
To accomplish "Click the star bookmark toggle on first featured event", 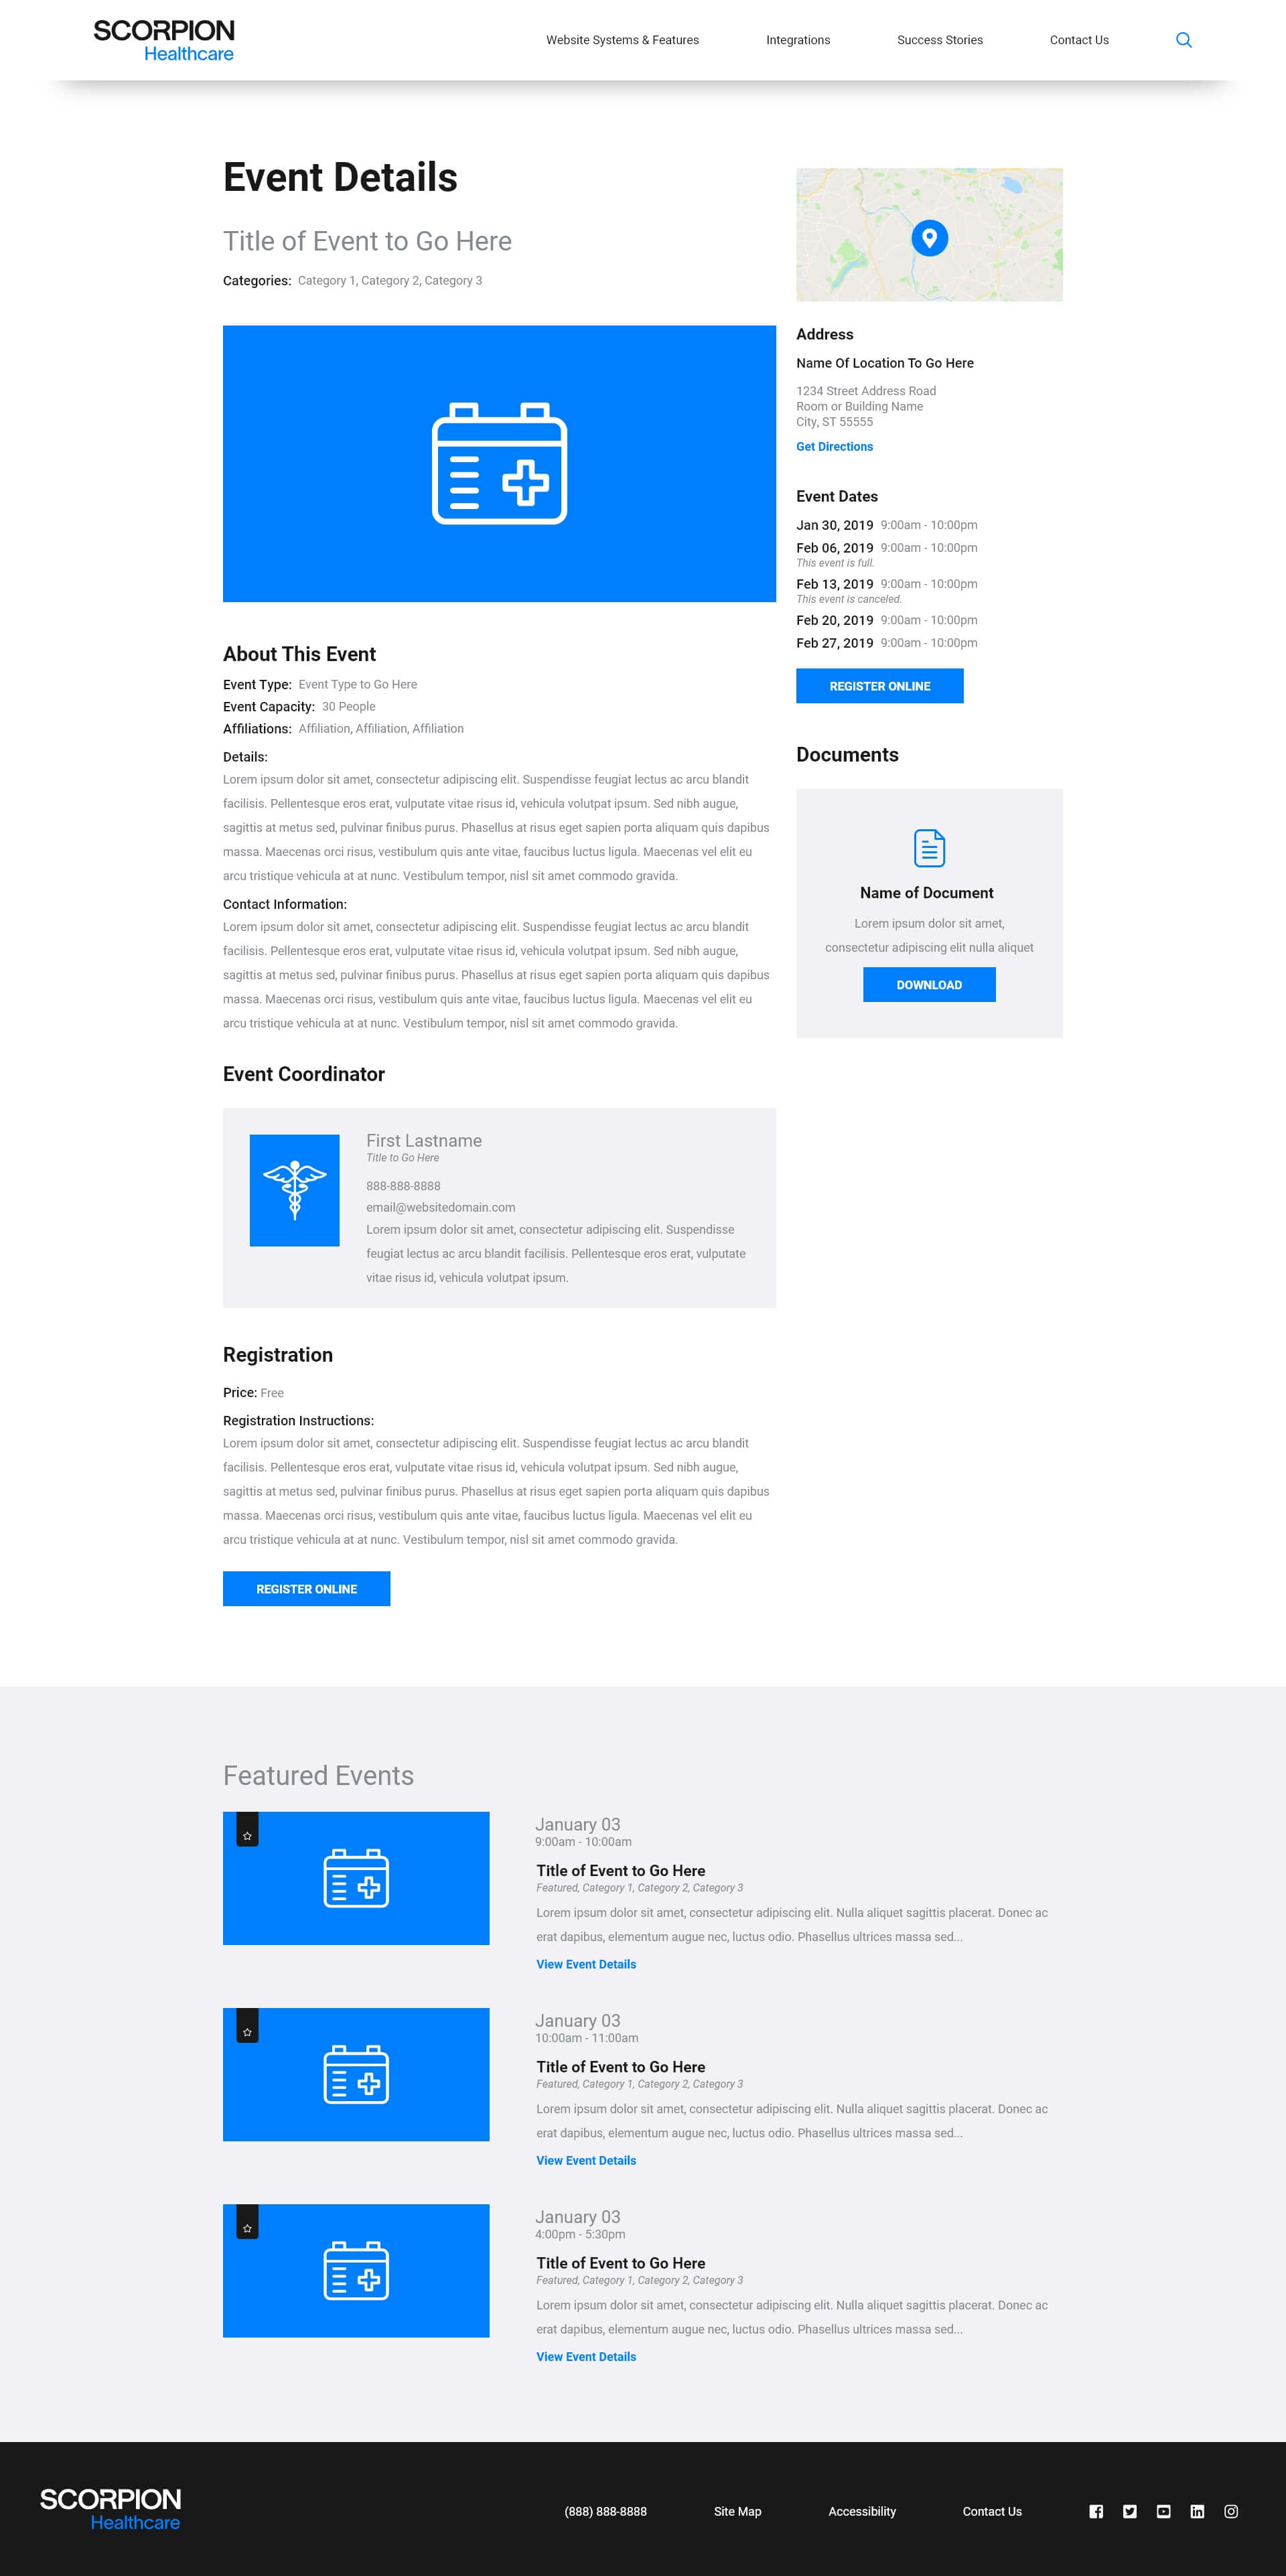I will 248,1829.
